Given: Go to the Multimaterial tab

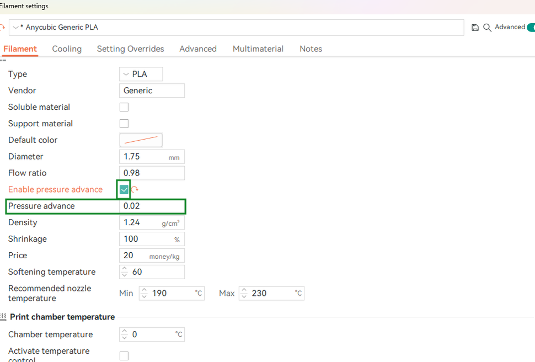Looking at the screenshot, I should [x=258, y=49].
